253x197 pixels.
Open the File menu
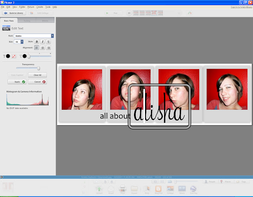click(3, 7)
